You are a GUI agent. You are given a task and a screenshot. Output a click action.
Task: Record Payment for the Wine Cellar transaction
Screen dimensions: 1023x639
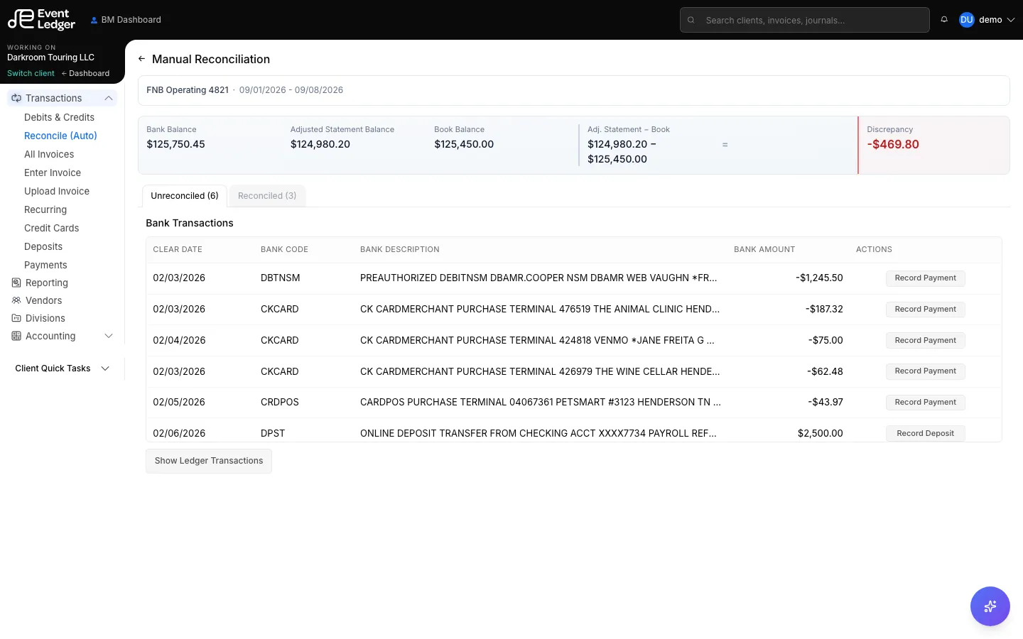pos(925,371)
